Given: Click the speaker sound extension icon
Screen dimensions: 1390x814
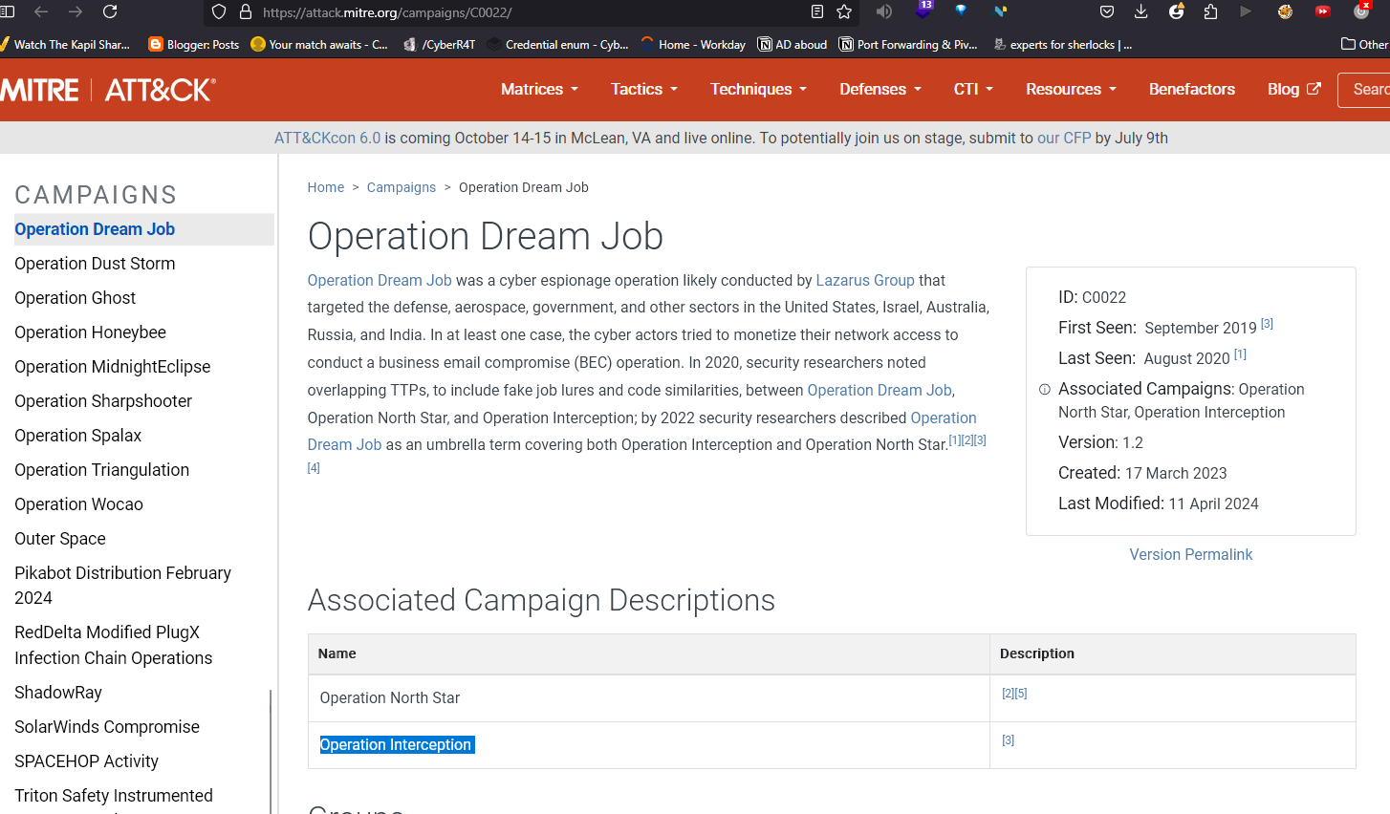Looking at the screenshot, I should pos(884,11).
